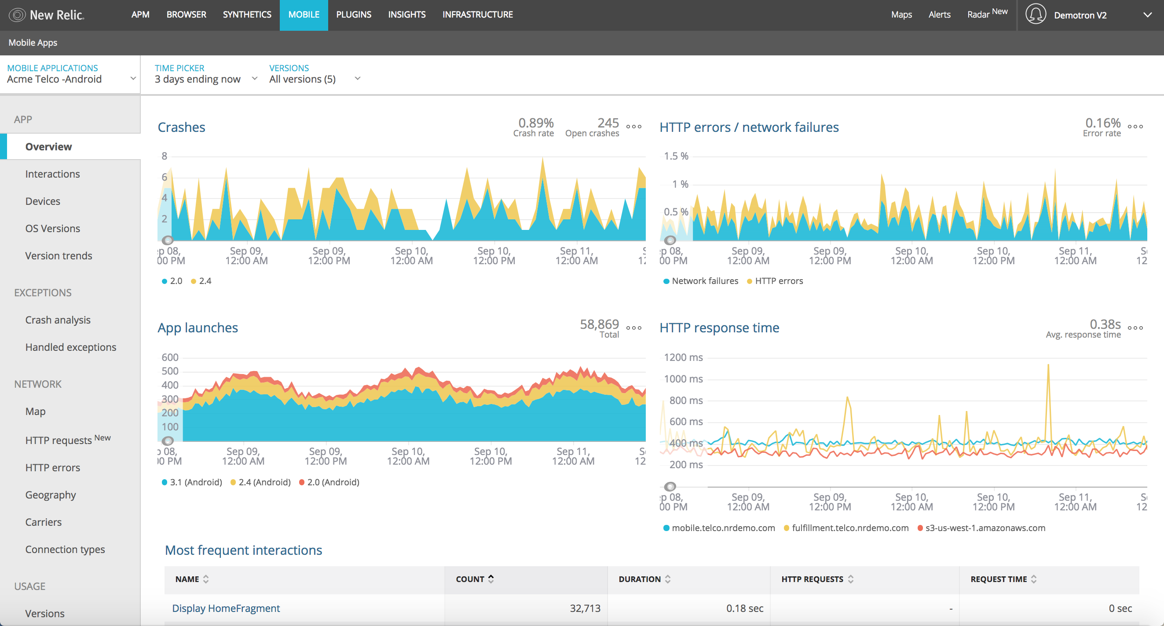Viewport: 1164px width, 626px height.
Task: Sort by COUNT column arrows
Action: click(491, 579)
